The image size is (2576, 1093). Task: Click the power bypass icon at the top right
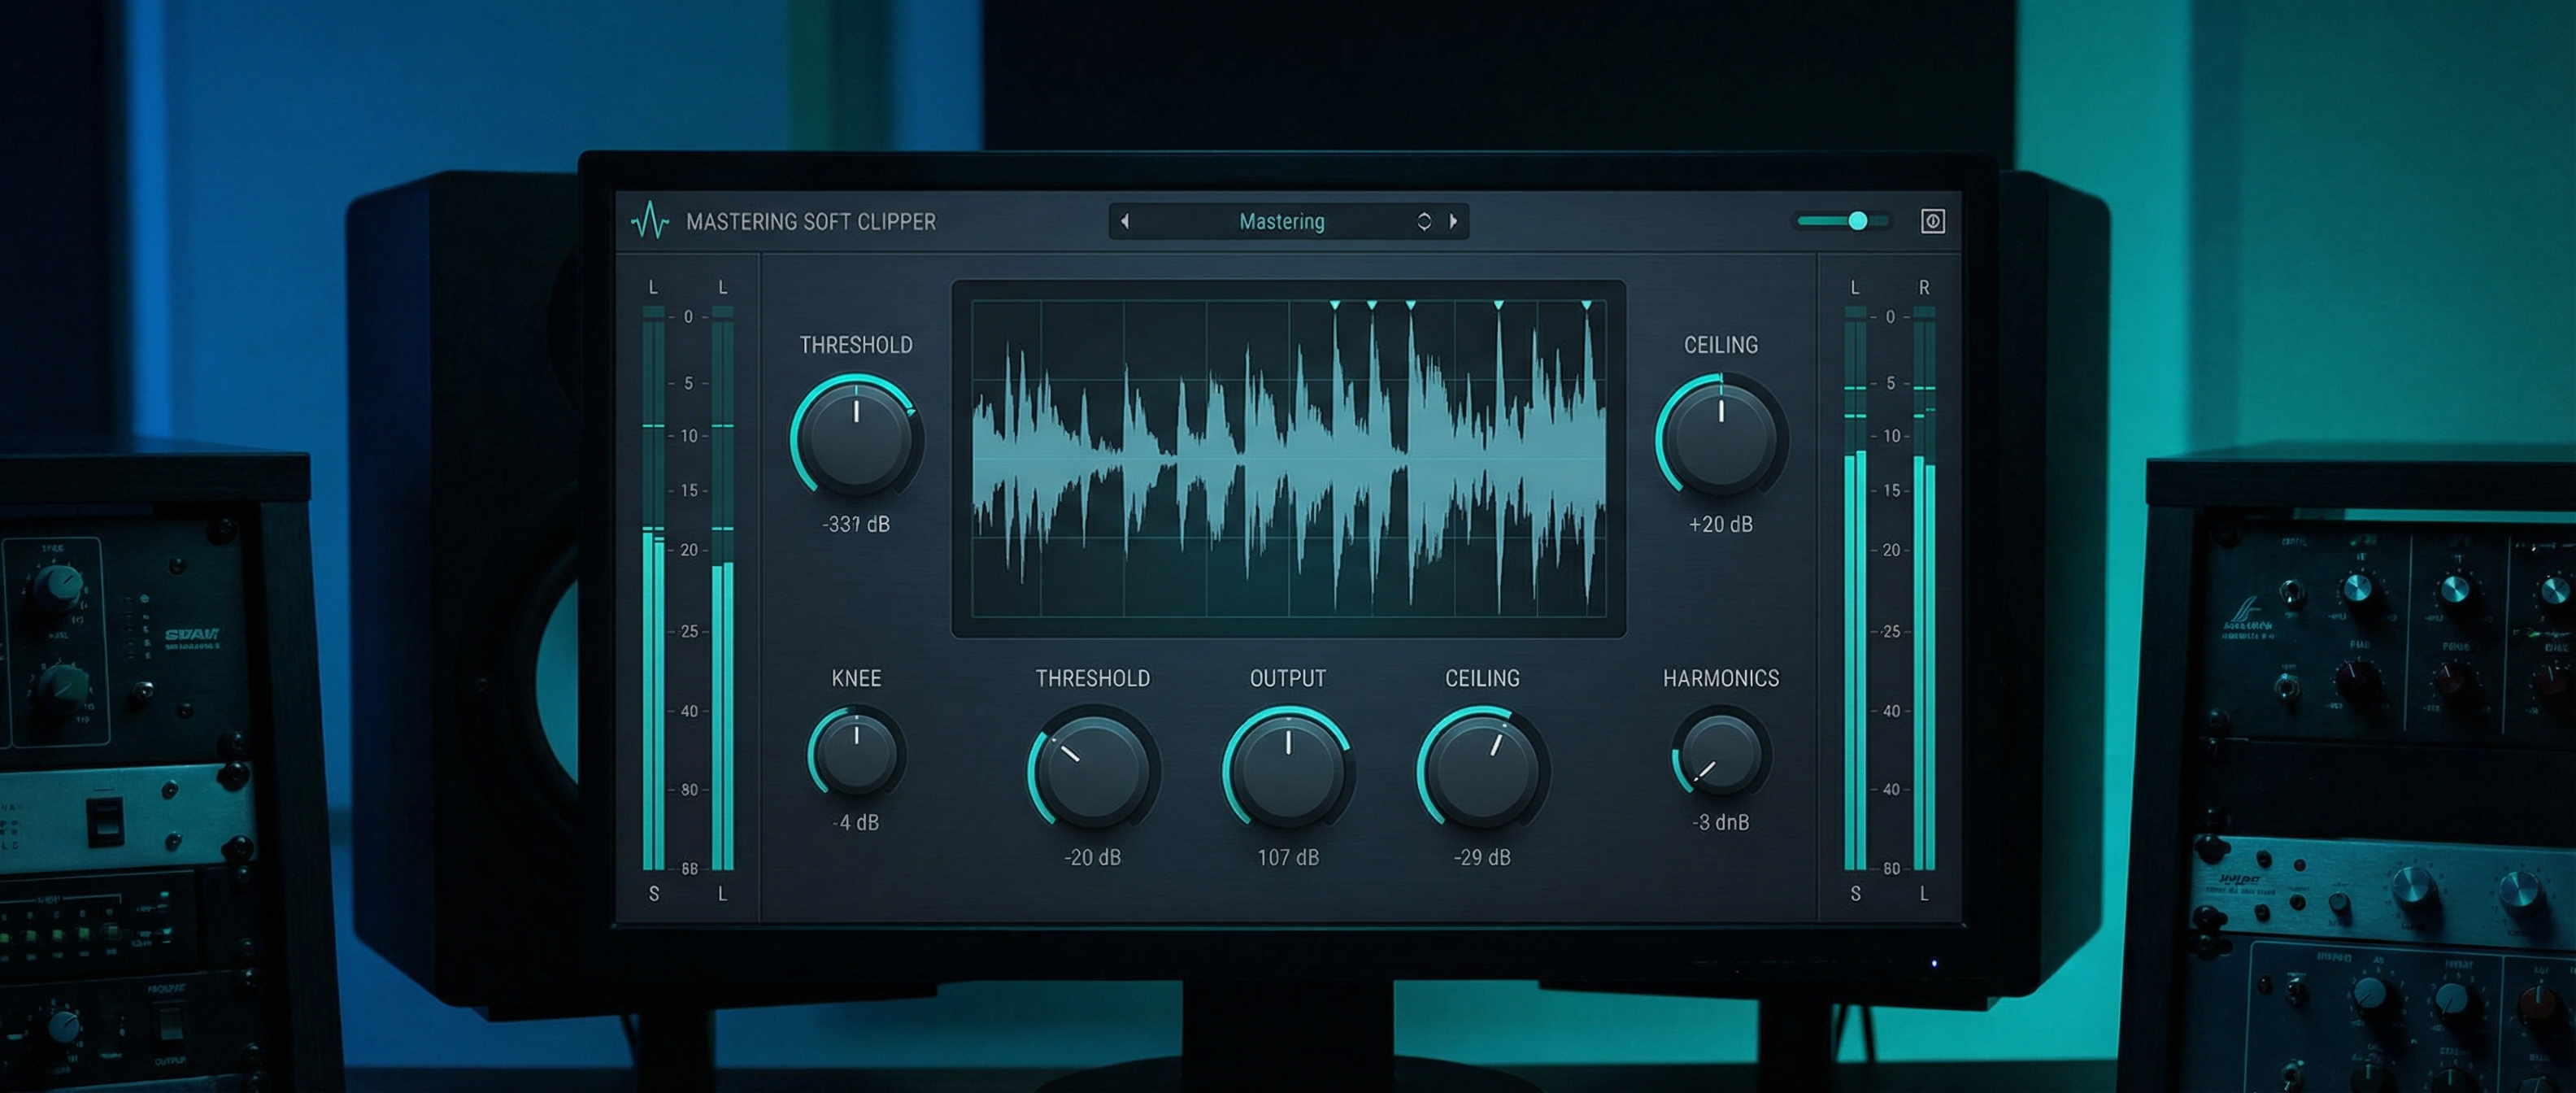click(1932, 221)
